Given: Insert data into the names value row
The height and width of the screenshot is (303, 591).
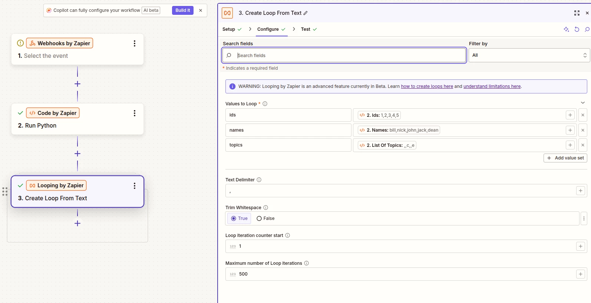Looking at the screenshot, I should point(570,130).
